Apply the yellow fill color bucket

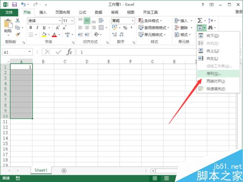(x=44, y=34)
